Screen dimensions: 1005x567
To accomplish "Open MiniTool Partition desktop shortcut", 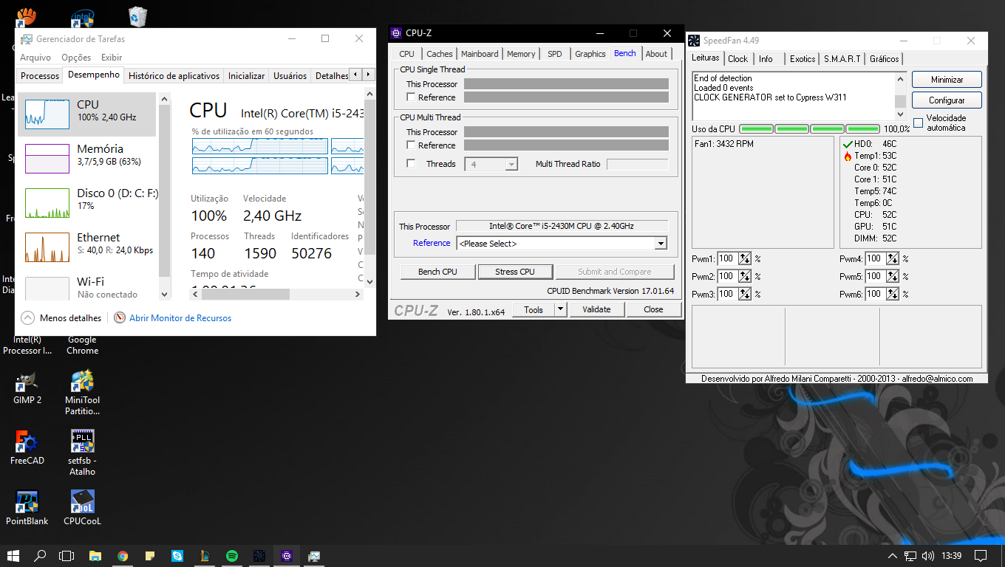I will point(82,393).
